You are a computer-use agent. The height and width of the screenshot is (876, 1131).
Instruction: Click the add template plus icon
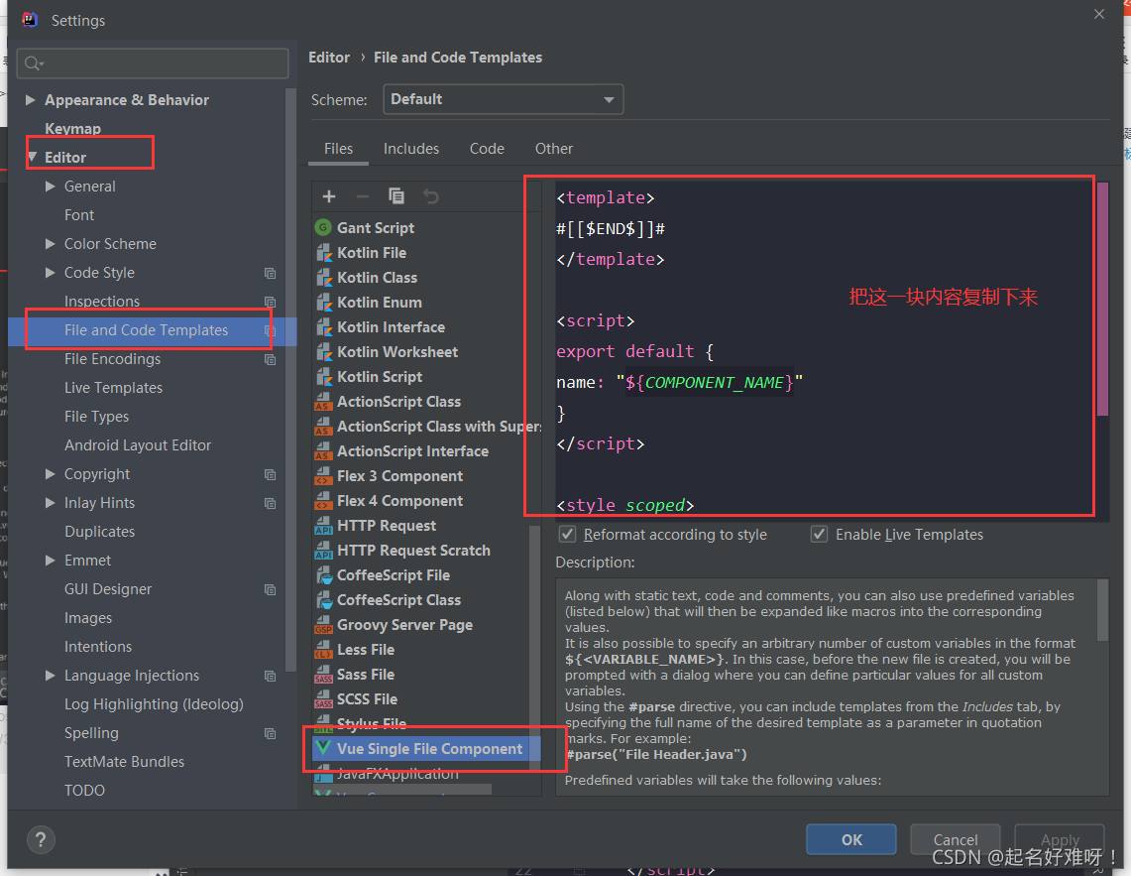[x=329, y=196]
